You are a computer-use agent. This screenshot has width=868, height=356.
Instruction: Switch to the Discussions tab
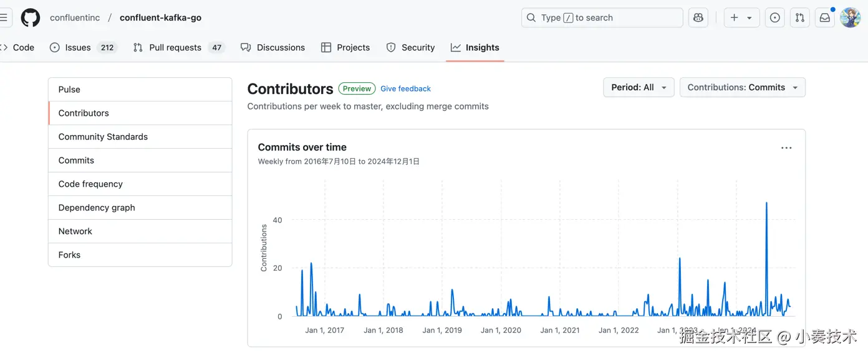point(272,47)
